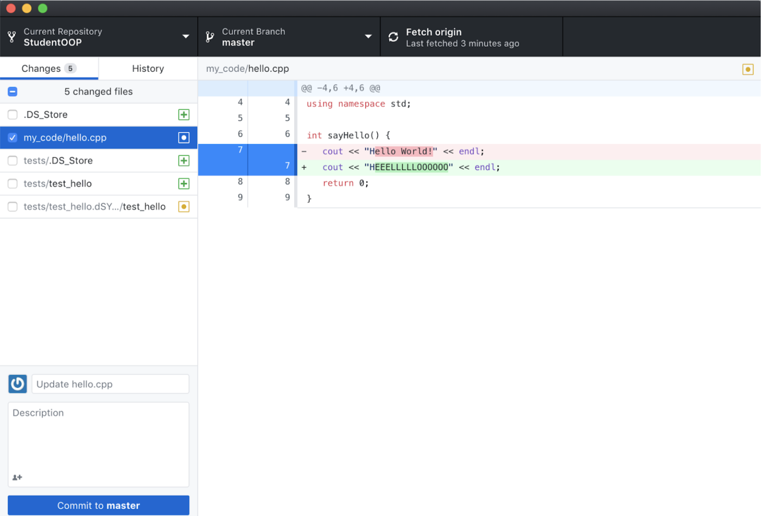The width and height of the screenshot is (763, 516).
Task: Close the window with the red button
Action: [x=11, y=8]
